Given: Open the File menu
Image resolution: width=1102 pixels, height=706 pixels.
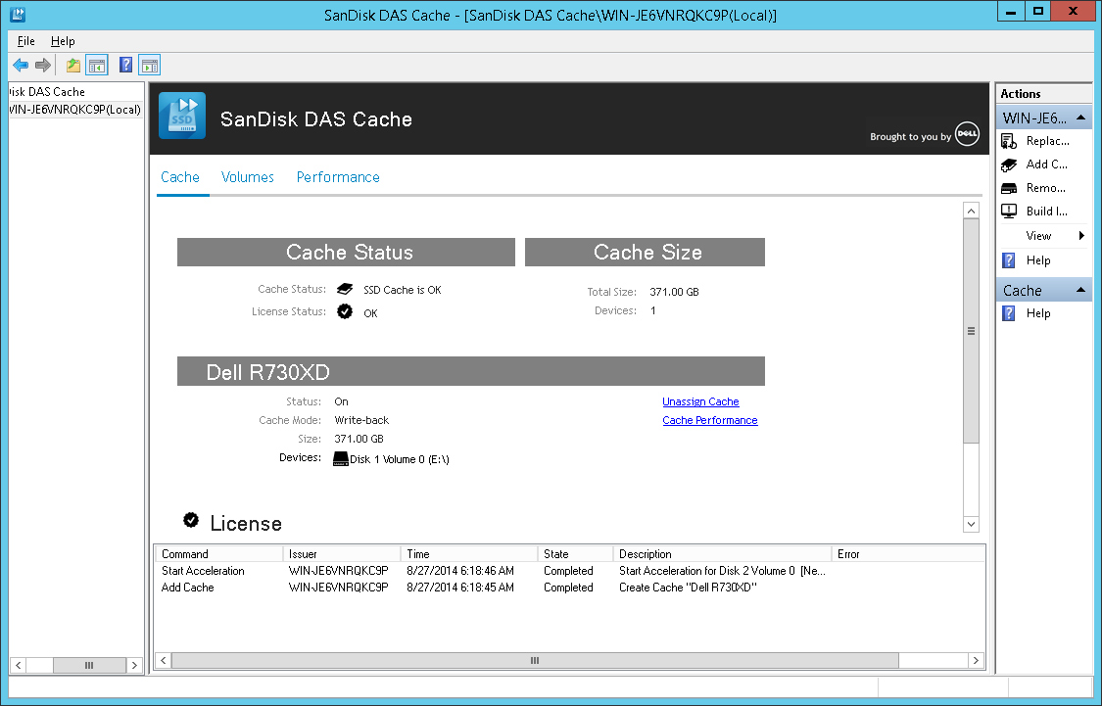Looking at the screenshot, I should point(26,41).
